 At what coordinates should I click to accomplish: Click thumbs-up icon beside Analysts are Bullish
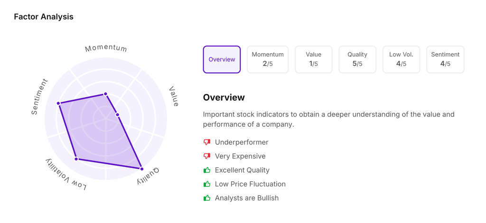tap(207, 198)
